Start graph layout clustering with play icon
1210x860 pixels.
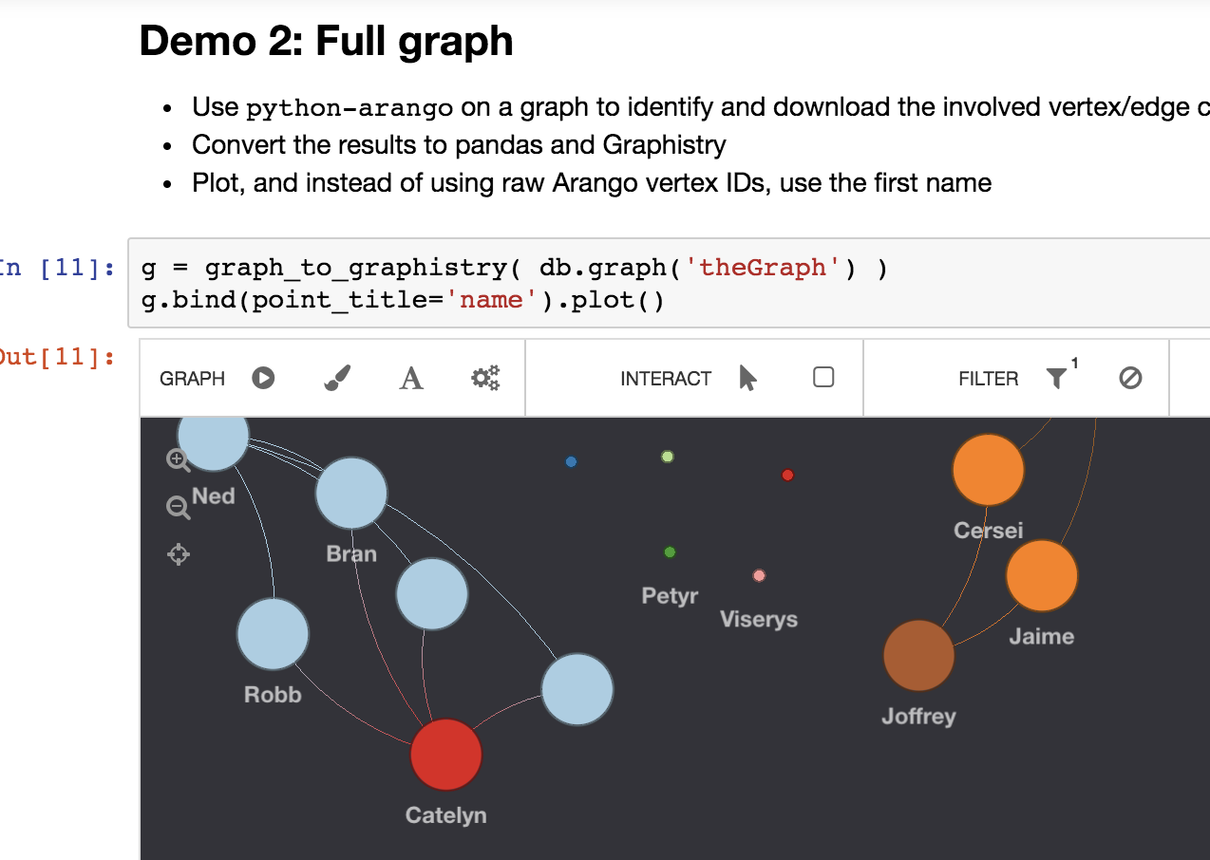pyautogui.click(x=263, y=378)
